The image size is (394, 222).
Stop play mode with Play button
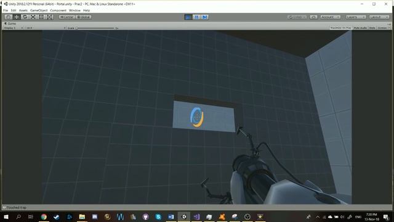(188, 17)
